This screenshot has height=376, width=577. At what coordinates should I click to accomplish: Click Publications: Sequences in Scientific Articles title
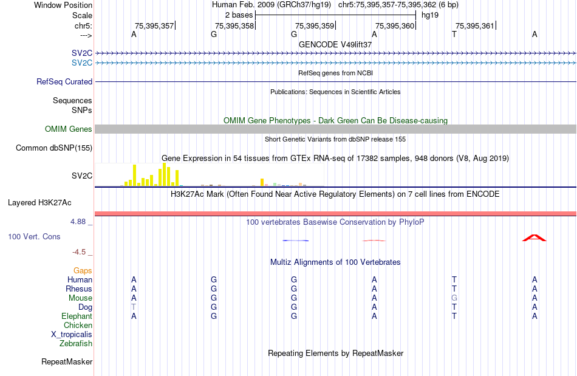pos(335,92)
